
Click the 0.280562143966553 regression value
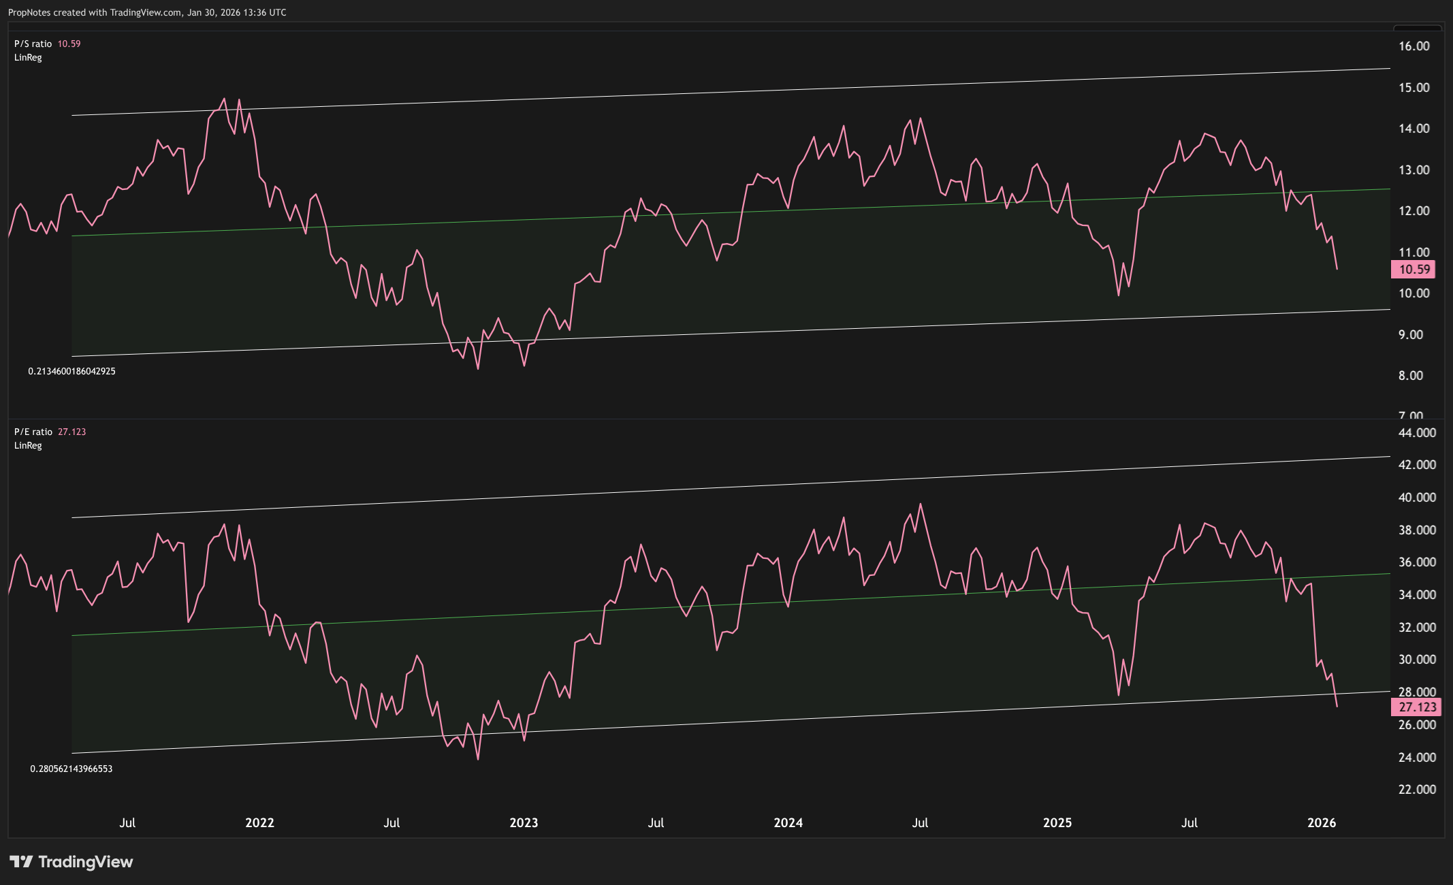pos(71,769)
